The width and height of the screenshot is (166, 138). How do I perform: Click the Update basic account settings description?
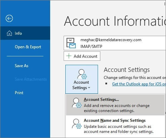pos(119,129)
